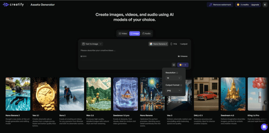This screenshot has height=133, width=269.
Task: Click the 0/5000 character counter
Action: [x=84, y=56]
